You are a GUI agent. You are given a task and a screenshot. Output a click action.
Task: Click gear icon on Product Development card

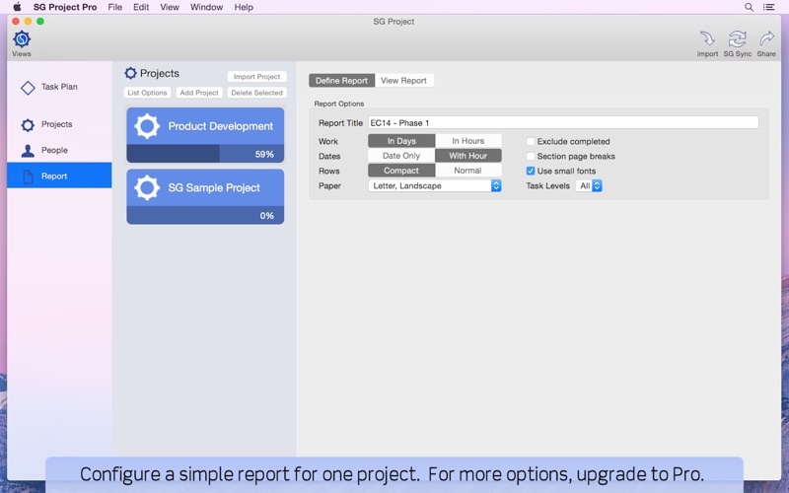(147, 126)
